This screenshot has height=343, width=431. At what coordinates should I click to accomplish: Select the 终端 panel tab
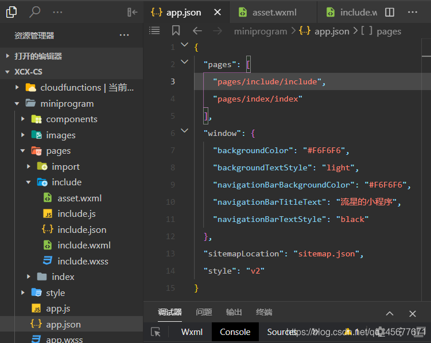pos(264,312)
